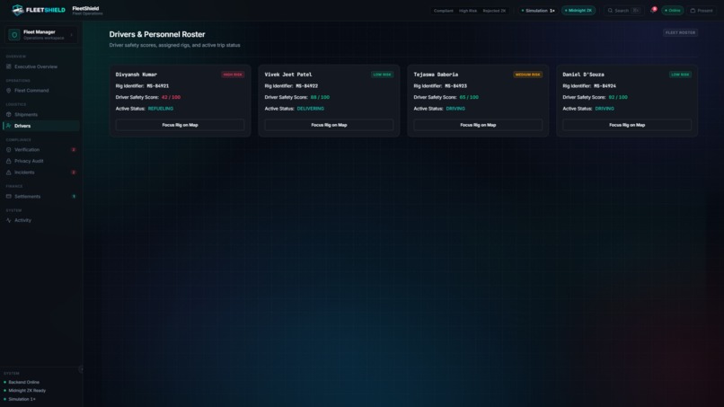Toggle Simulation 1× speed pill
Viewport: 724px width, 407px height.
tap(538, 11)
